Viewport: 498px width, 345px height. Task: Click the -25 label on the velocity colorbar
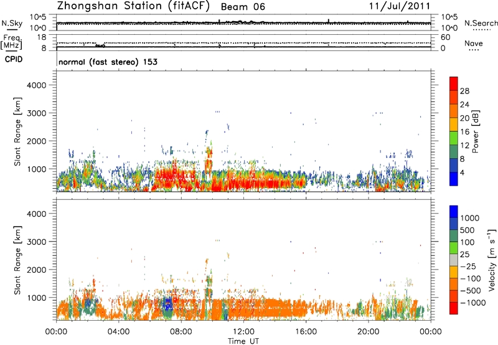[x=468, y=267]
